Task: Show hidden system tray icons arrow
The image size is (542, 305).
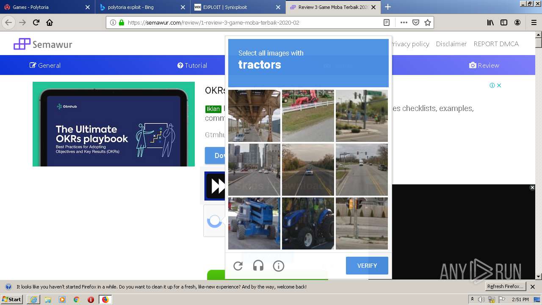Action: pyautogui.click(x=472, y=299)
